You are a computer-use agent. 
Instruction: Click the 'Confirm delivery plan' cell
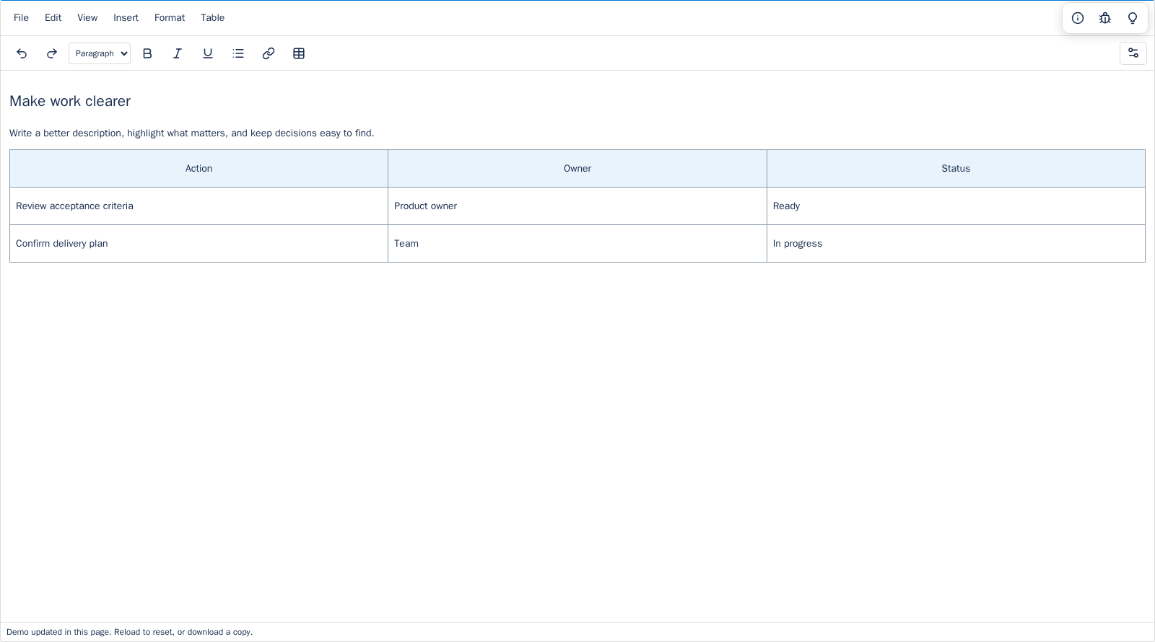click(x=199, y=243)
